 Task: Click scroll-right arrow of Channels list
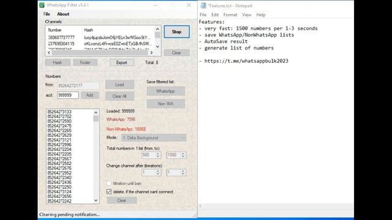151,53
